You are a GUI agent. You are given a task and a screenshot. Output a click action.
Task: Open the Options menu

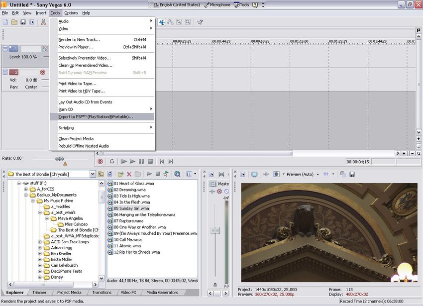[x=71, y=13]
